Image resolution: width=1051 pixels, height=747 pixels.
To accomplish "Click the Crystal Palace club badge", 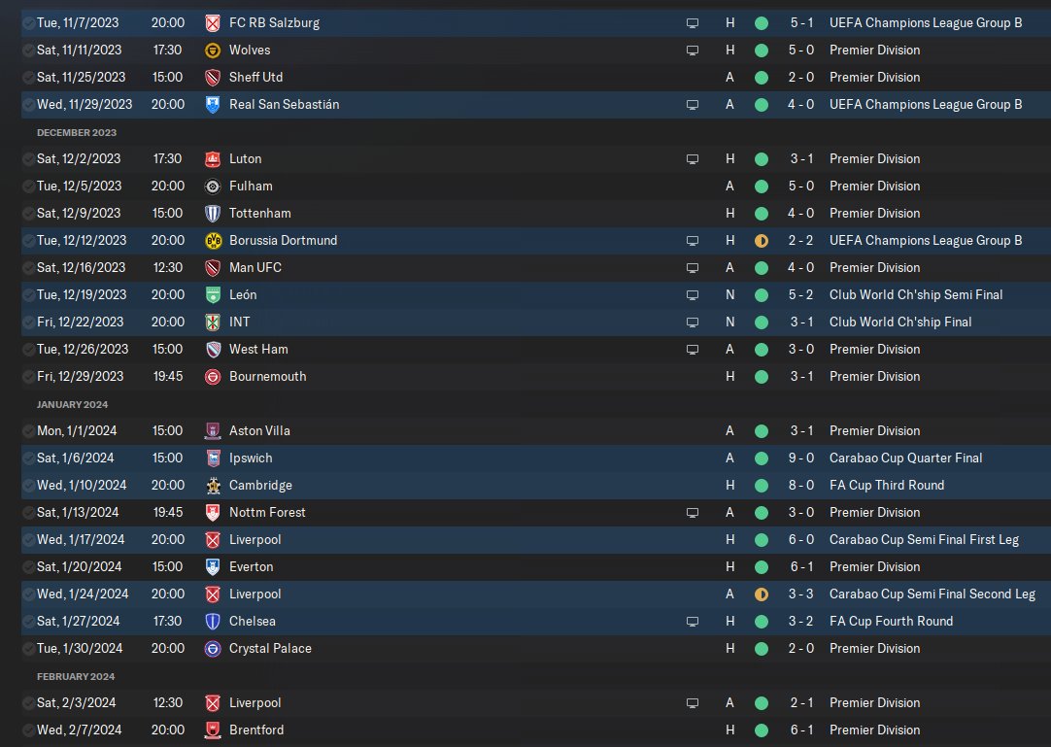I will [213, 649].
